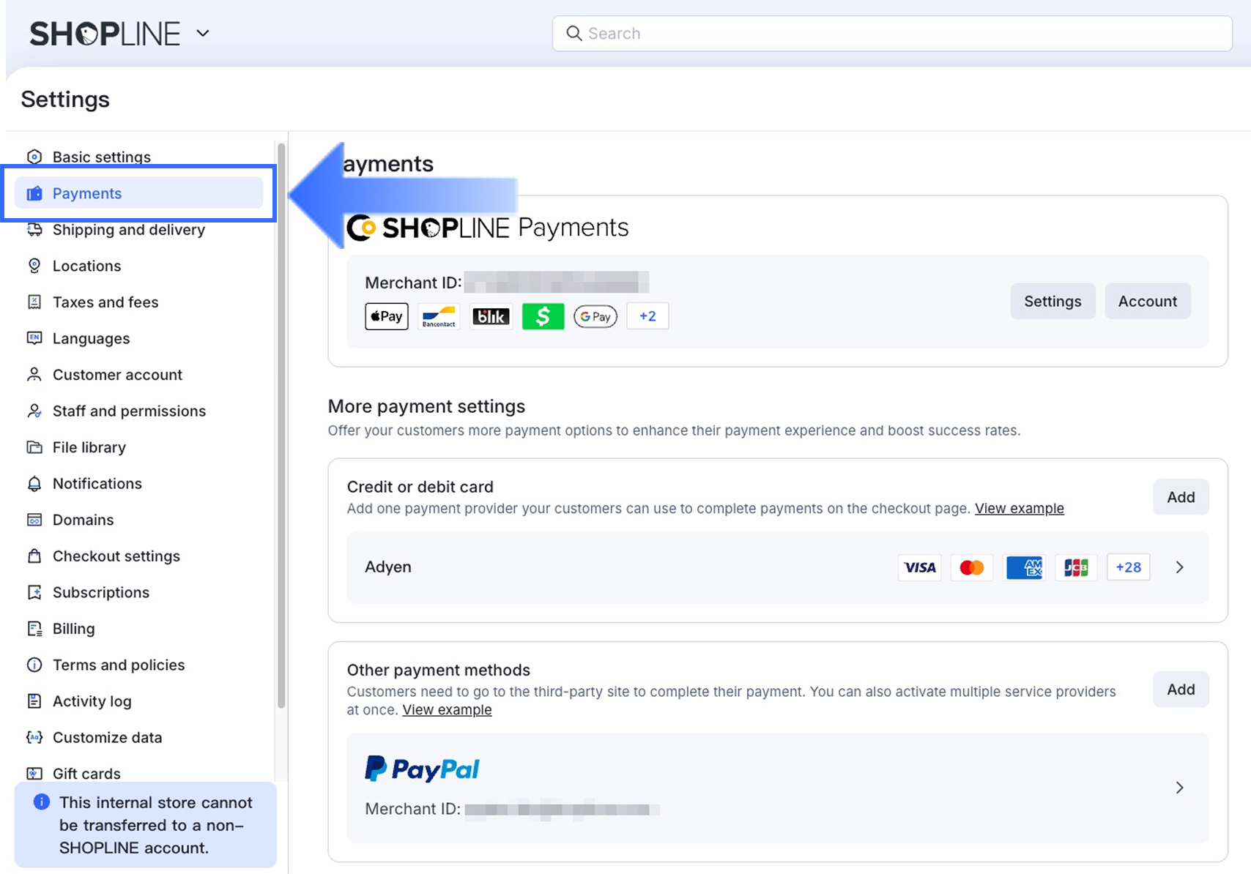Click the Taxes and fees icon
Viewport: 1251px width, 874px height.
point(34,302)
